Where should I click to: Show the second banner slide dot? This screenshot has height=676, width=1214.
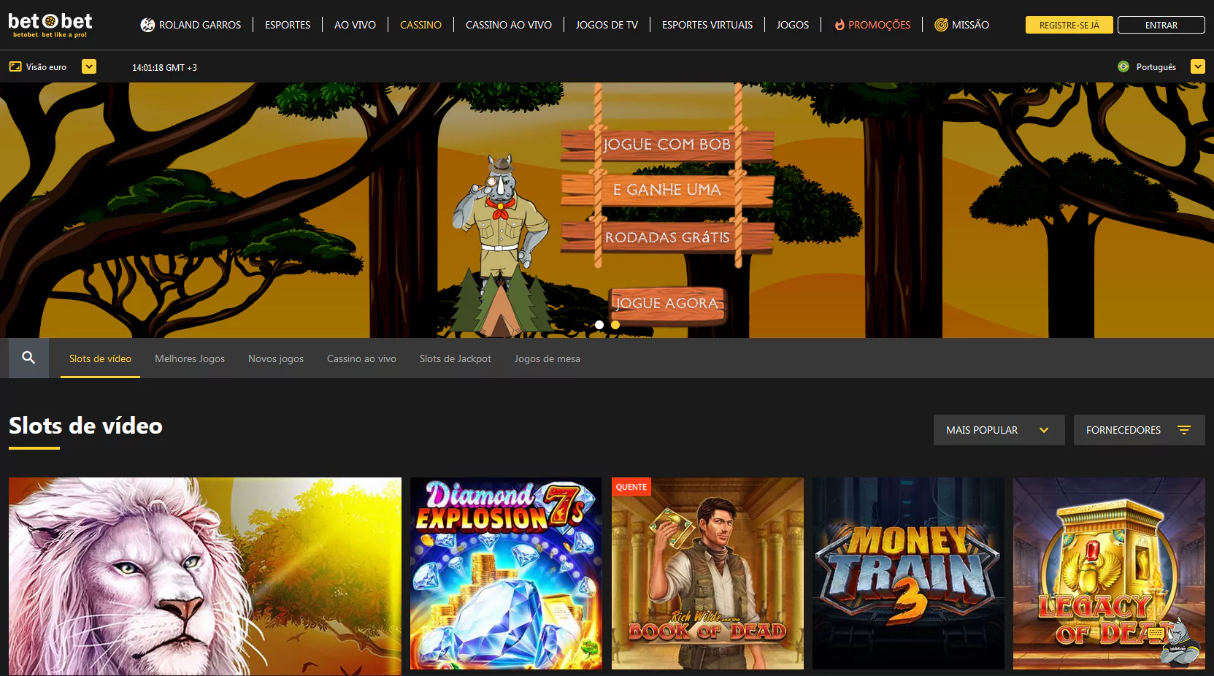(615, 325)
